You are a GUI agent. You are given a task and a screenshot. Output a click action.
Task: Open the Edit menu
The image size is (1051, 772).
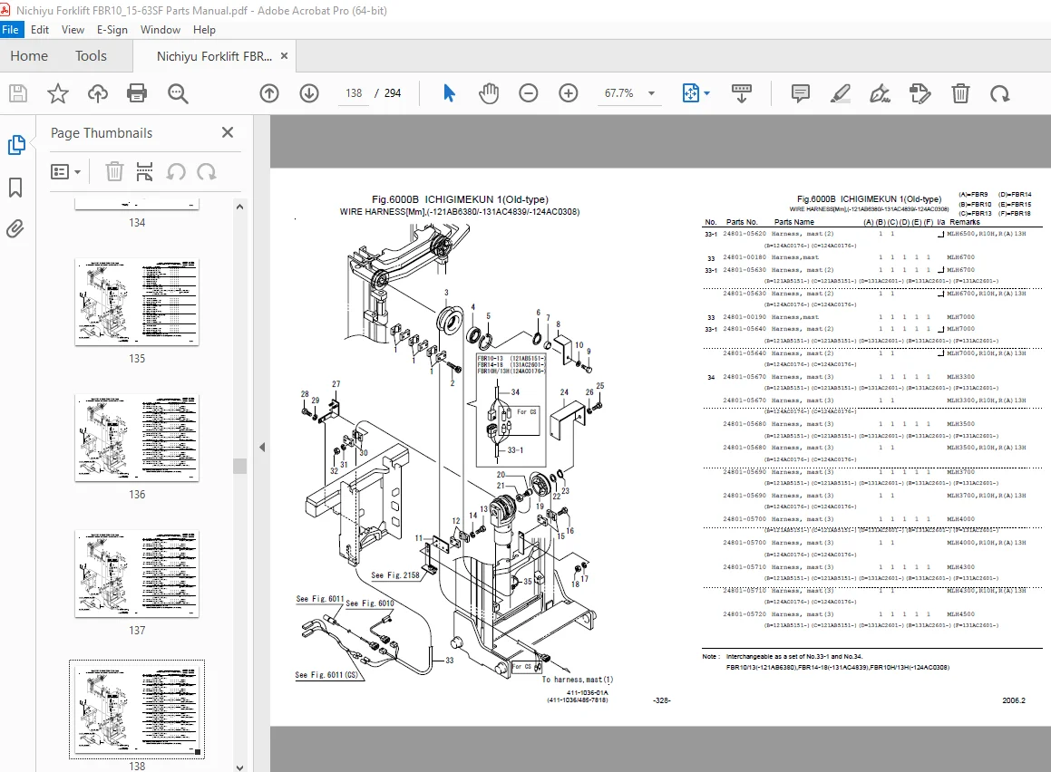40,30
